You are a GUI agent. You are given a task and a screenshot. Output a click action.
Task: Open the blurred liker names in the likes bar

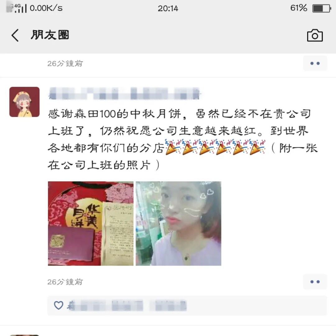pyautogui.click(x=127, y=306)
